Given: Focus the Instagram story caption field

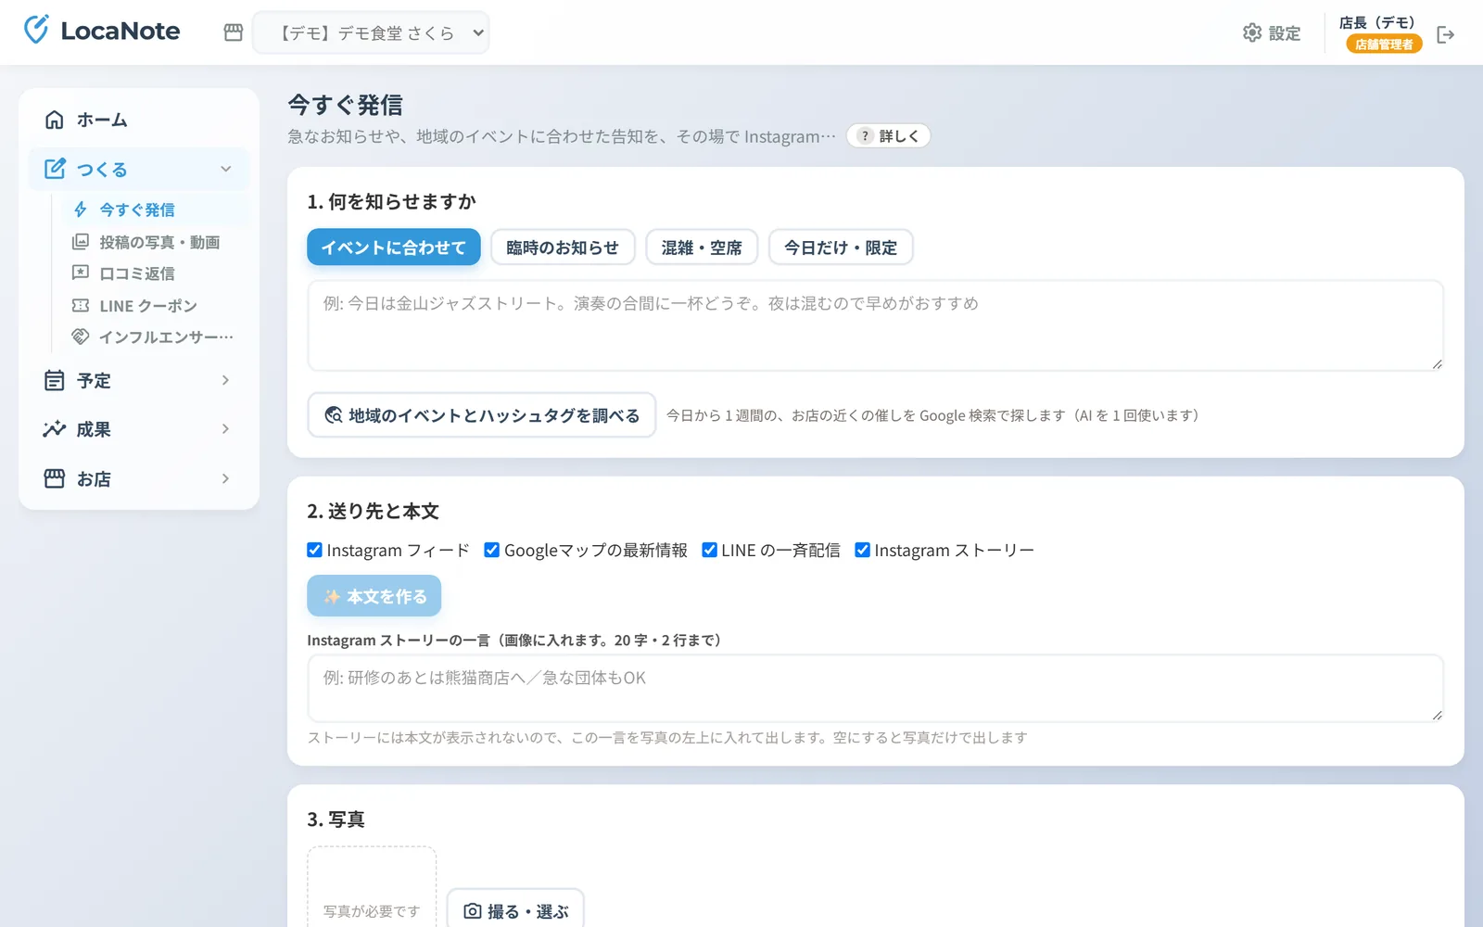Looking at the screenshot, I should tap(876, 688).
